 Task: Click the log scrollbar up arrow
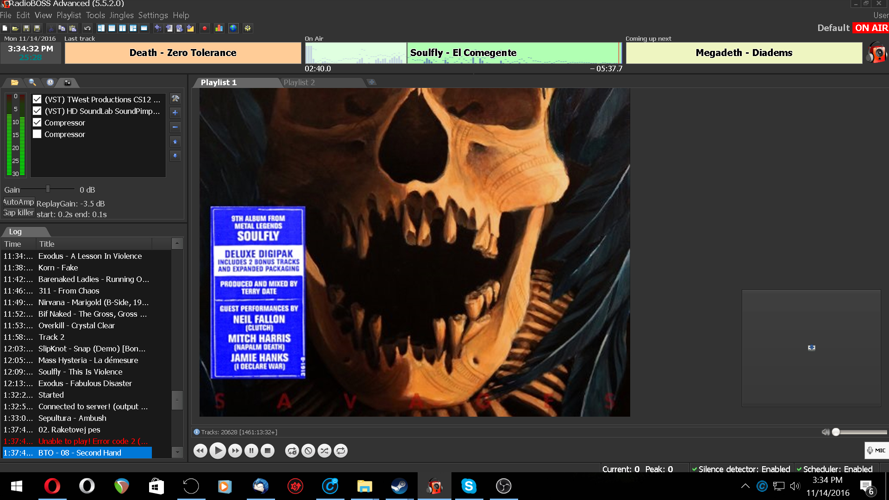tap(177, 244)
